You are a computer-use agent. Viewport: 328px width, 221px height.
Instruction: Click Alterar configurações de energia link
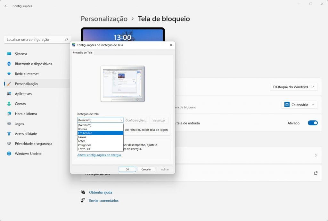point(99,155)
